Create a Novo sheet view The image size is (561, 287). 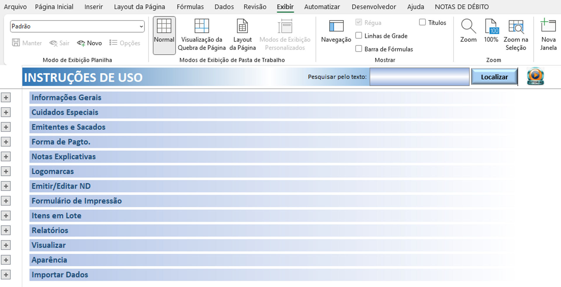(89, 43)
